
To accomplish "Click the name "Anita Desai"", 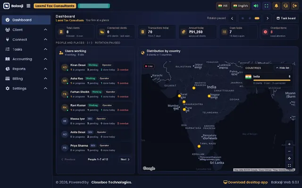I will click(x=78, y=132).
